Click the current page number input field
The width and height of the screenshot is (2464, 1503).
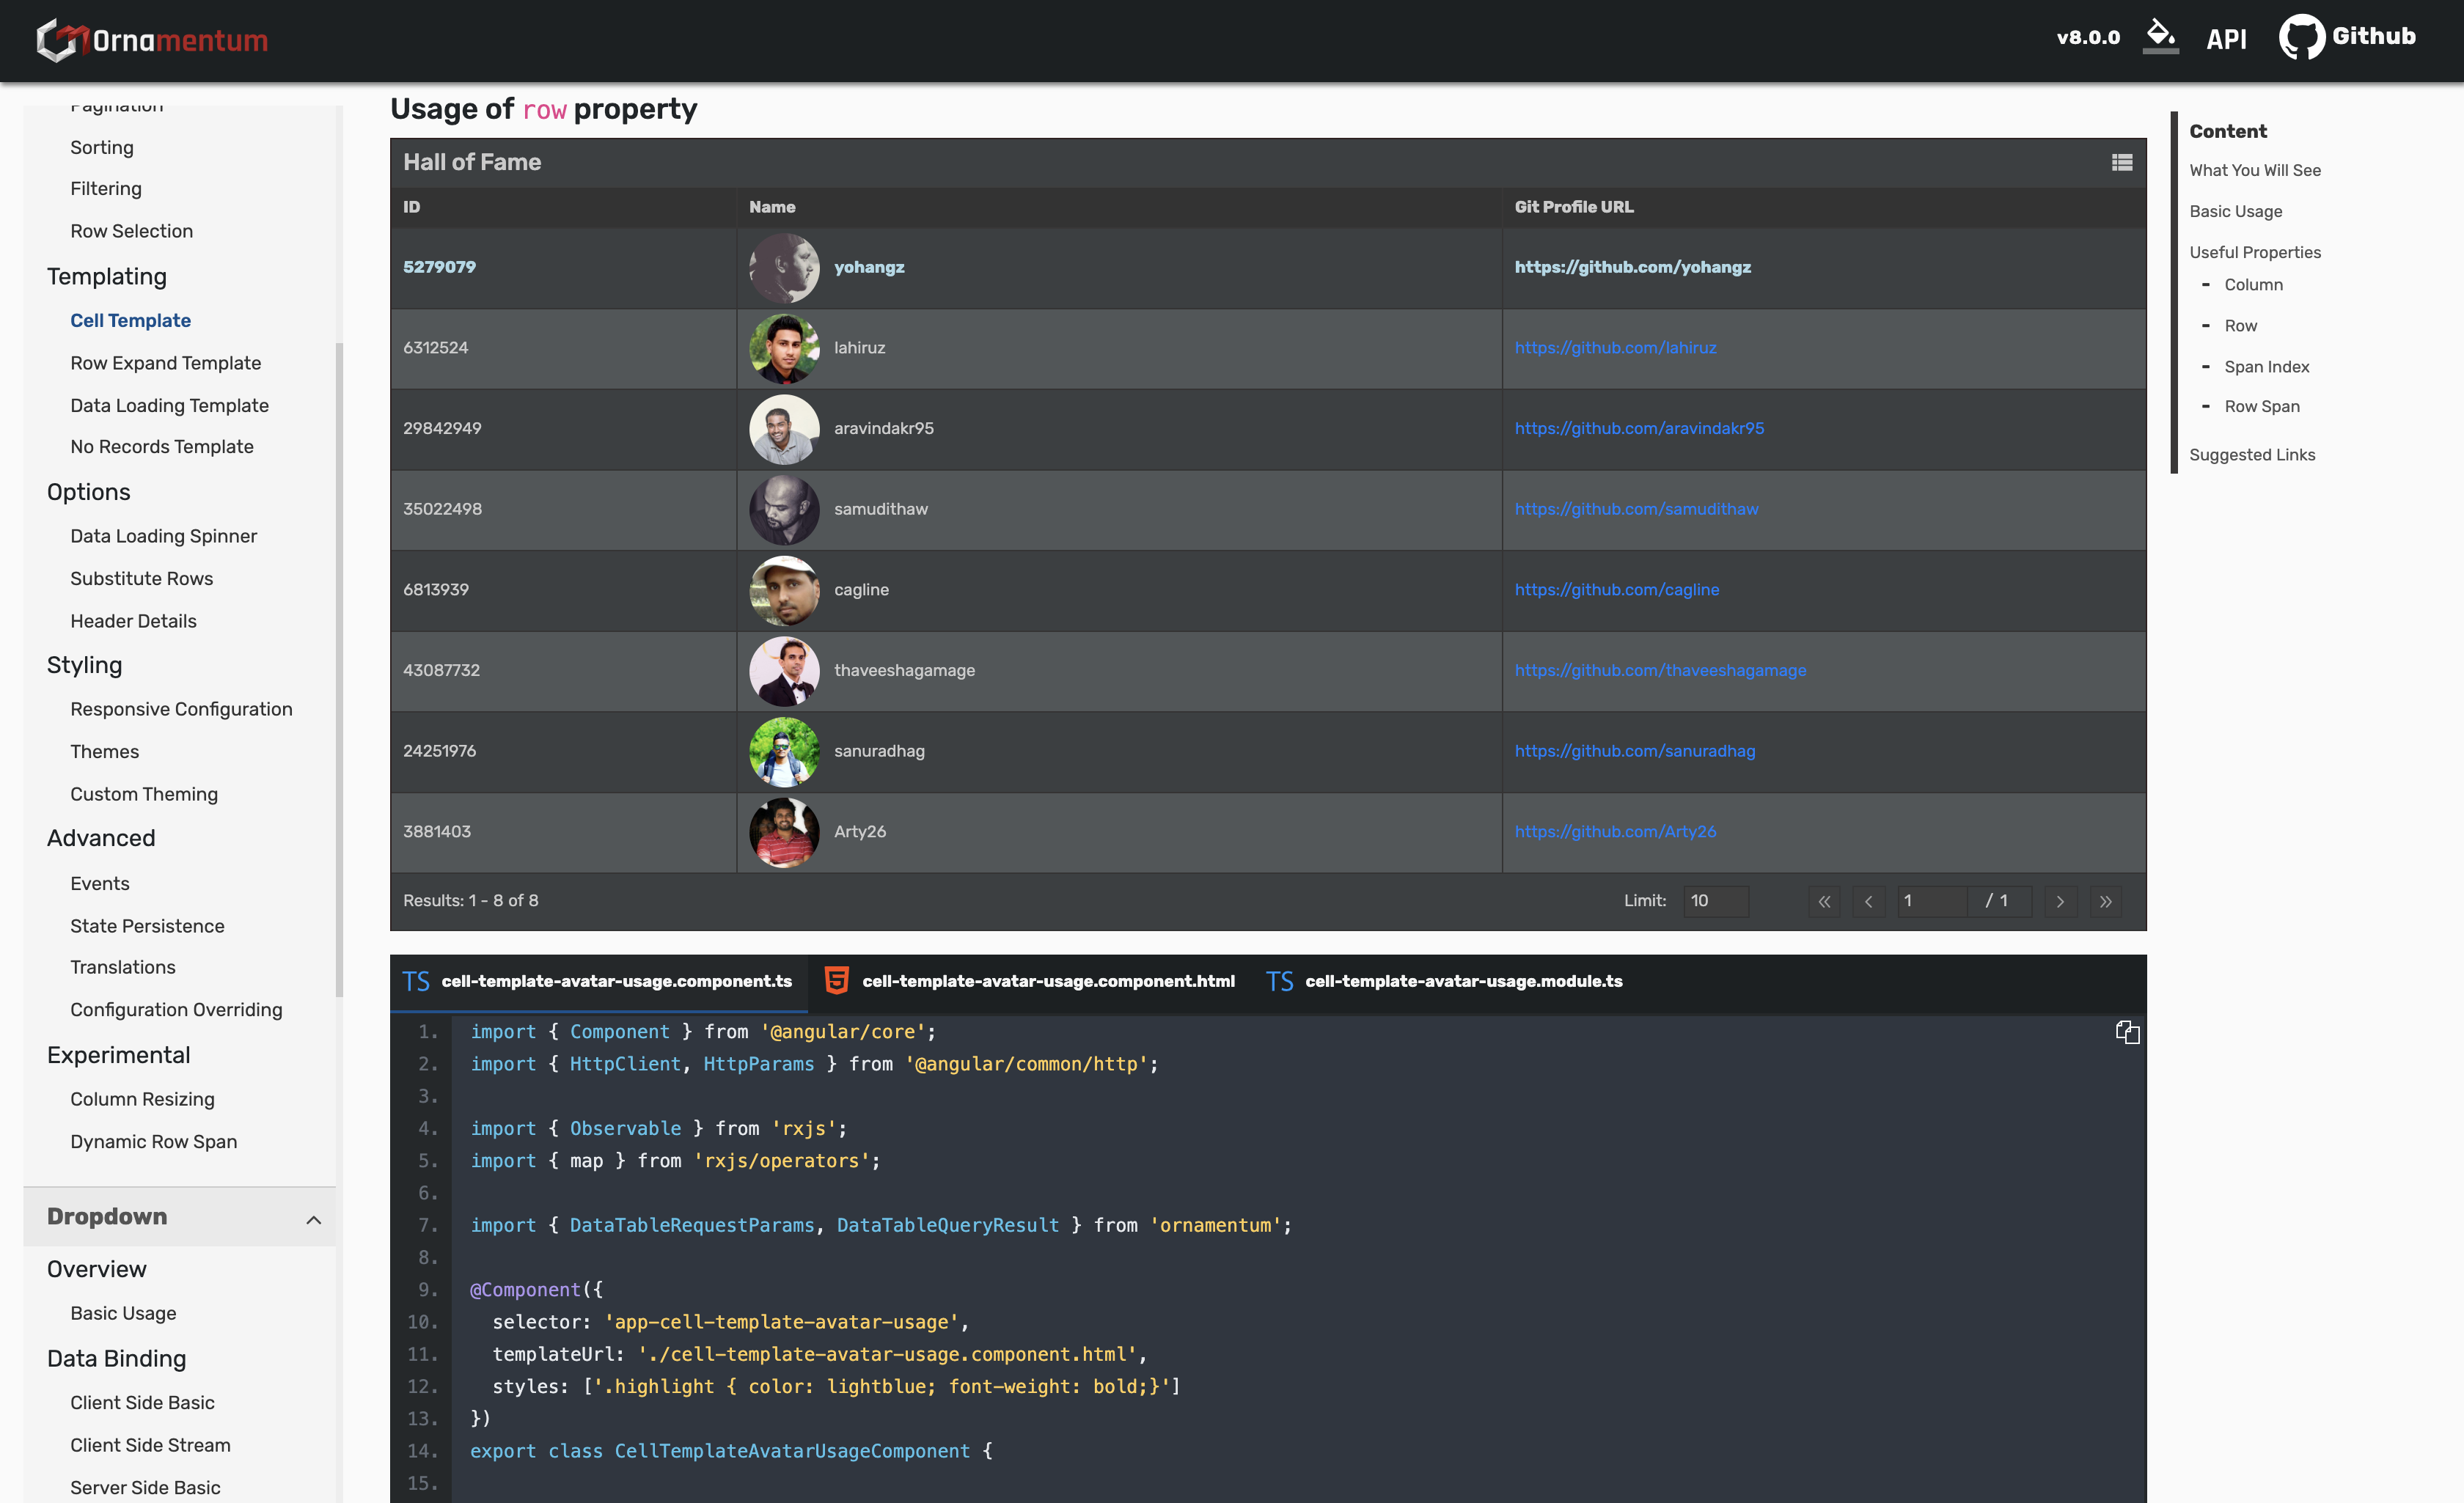pos(1931,901)
